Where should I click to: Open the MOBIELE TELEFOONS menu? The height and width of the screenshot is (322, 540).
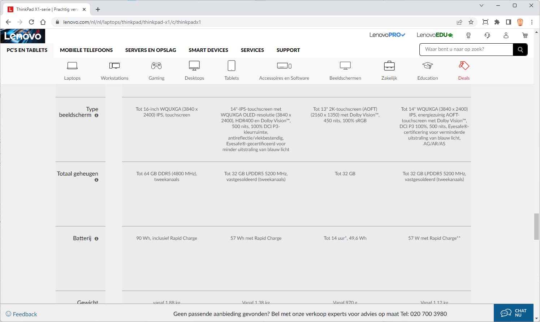86,50
